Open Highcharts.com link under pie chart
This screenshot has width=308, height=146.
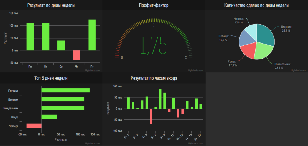(298, 70)
